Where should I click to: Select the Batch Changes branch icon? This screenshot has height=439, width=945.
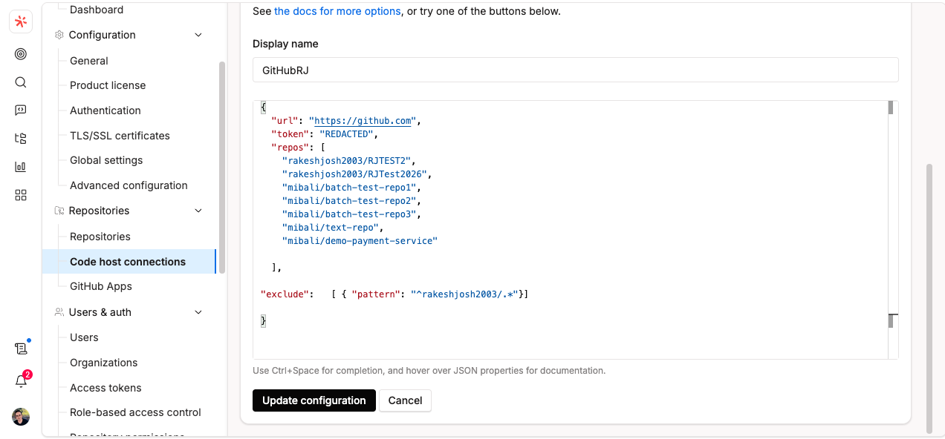20,138
